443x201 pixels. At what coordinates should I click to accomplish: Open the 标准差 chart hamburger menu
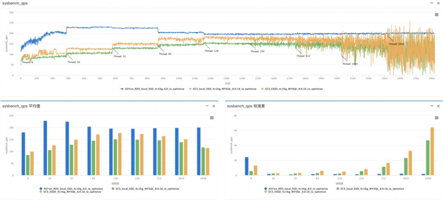click(x=436, y=118)
